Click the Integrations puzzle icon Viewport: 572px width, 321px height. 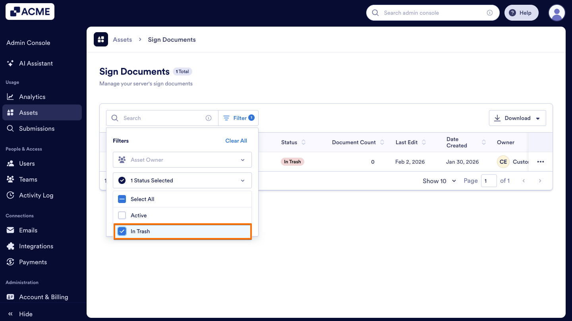pyautogui.click(x=11, y=246)
